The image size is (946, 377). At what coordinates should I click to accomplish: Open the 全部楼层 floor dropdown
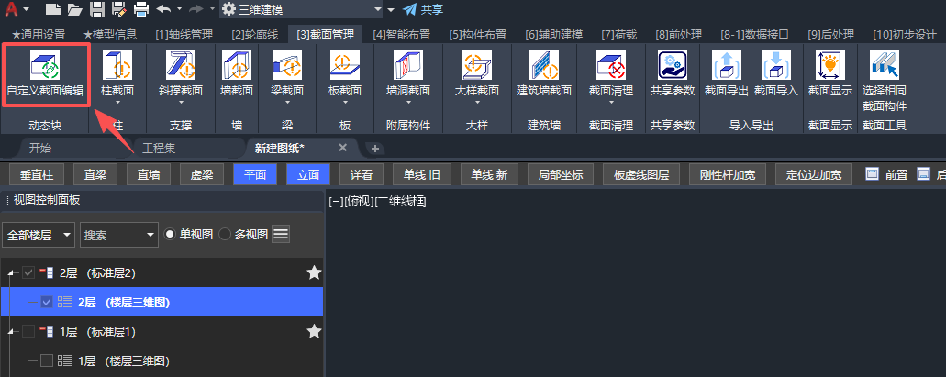click(x=39, y=235)
